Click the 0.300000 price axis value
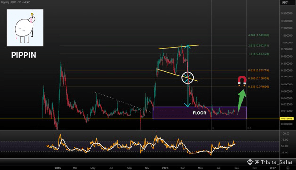 pyautogui.click(x=287, y=64)
